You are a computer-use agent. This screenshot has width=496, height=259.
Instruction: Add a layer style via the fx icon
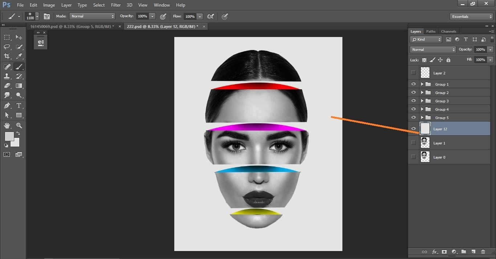[435, 251]
